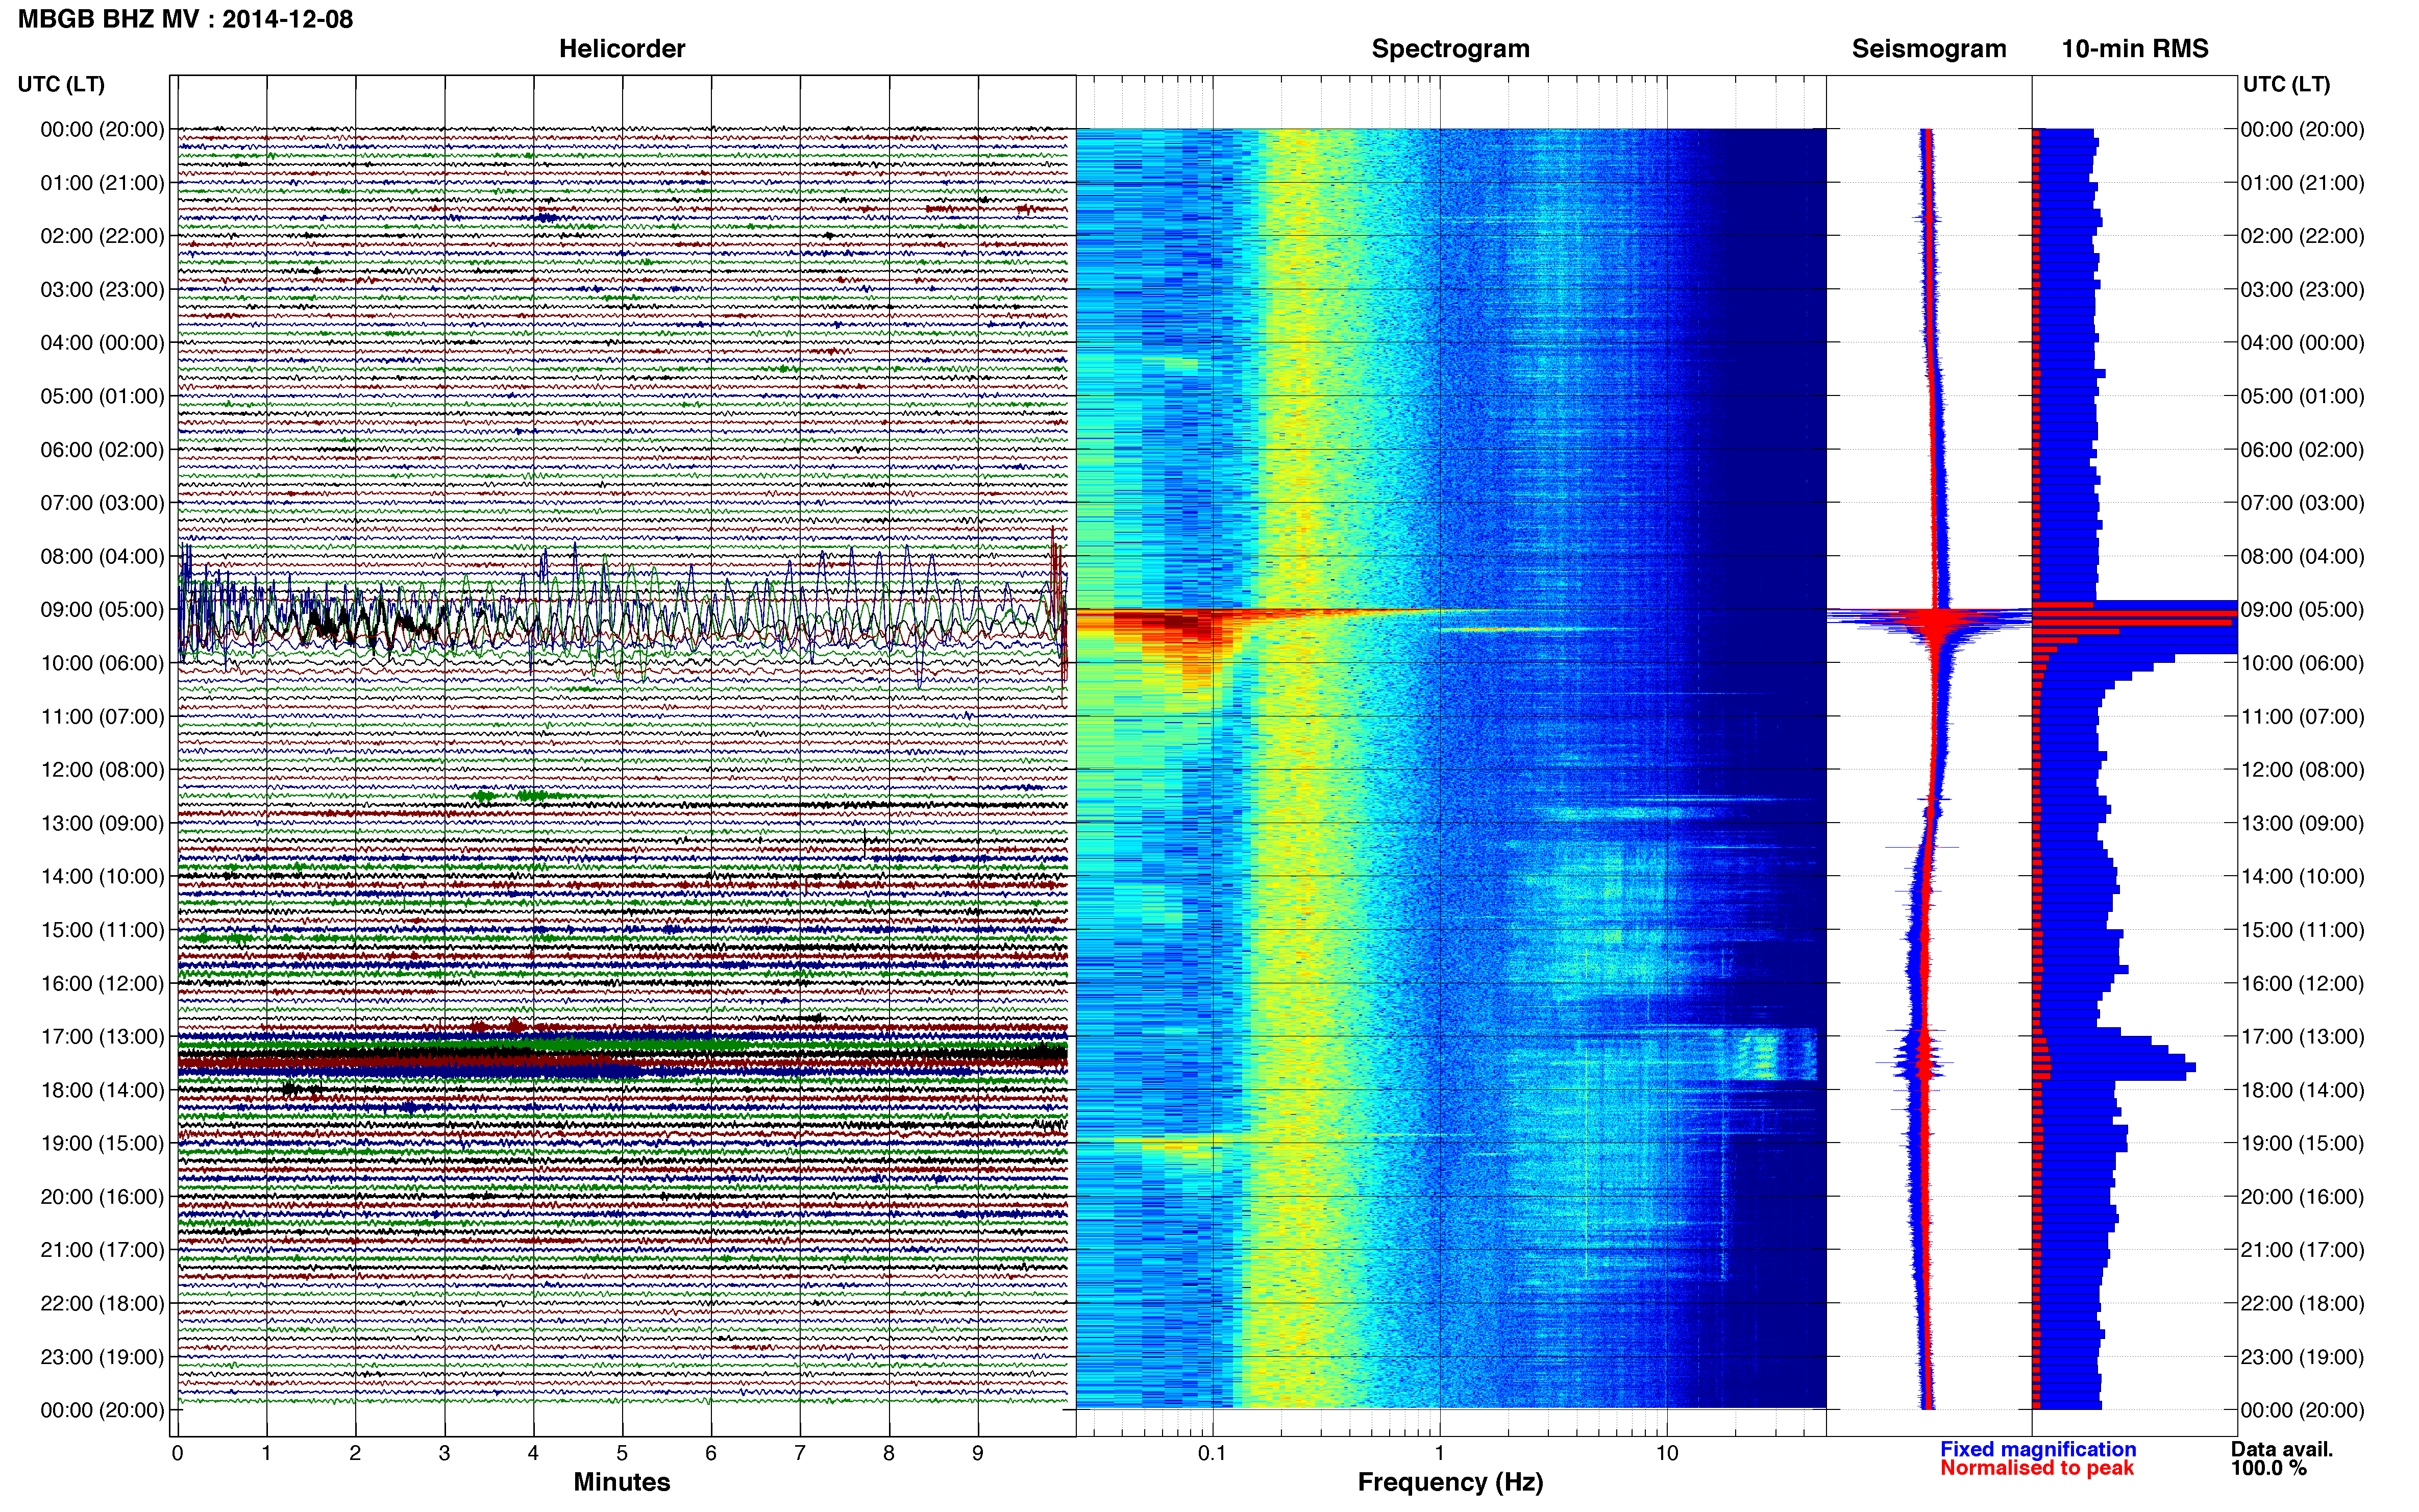Click RMS-side time label 14:00 (10:00)

click(2302, 876)
